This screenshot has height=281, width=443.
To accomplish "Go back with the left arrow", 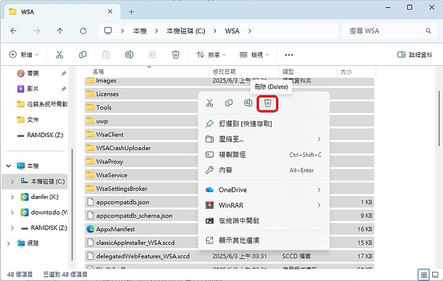I will click(x=13, y=31).
